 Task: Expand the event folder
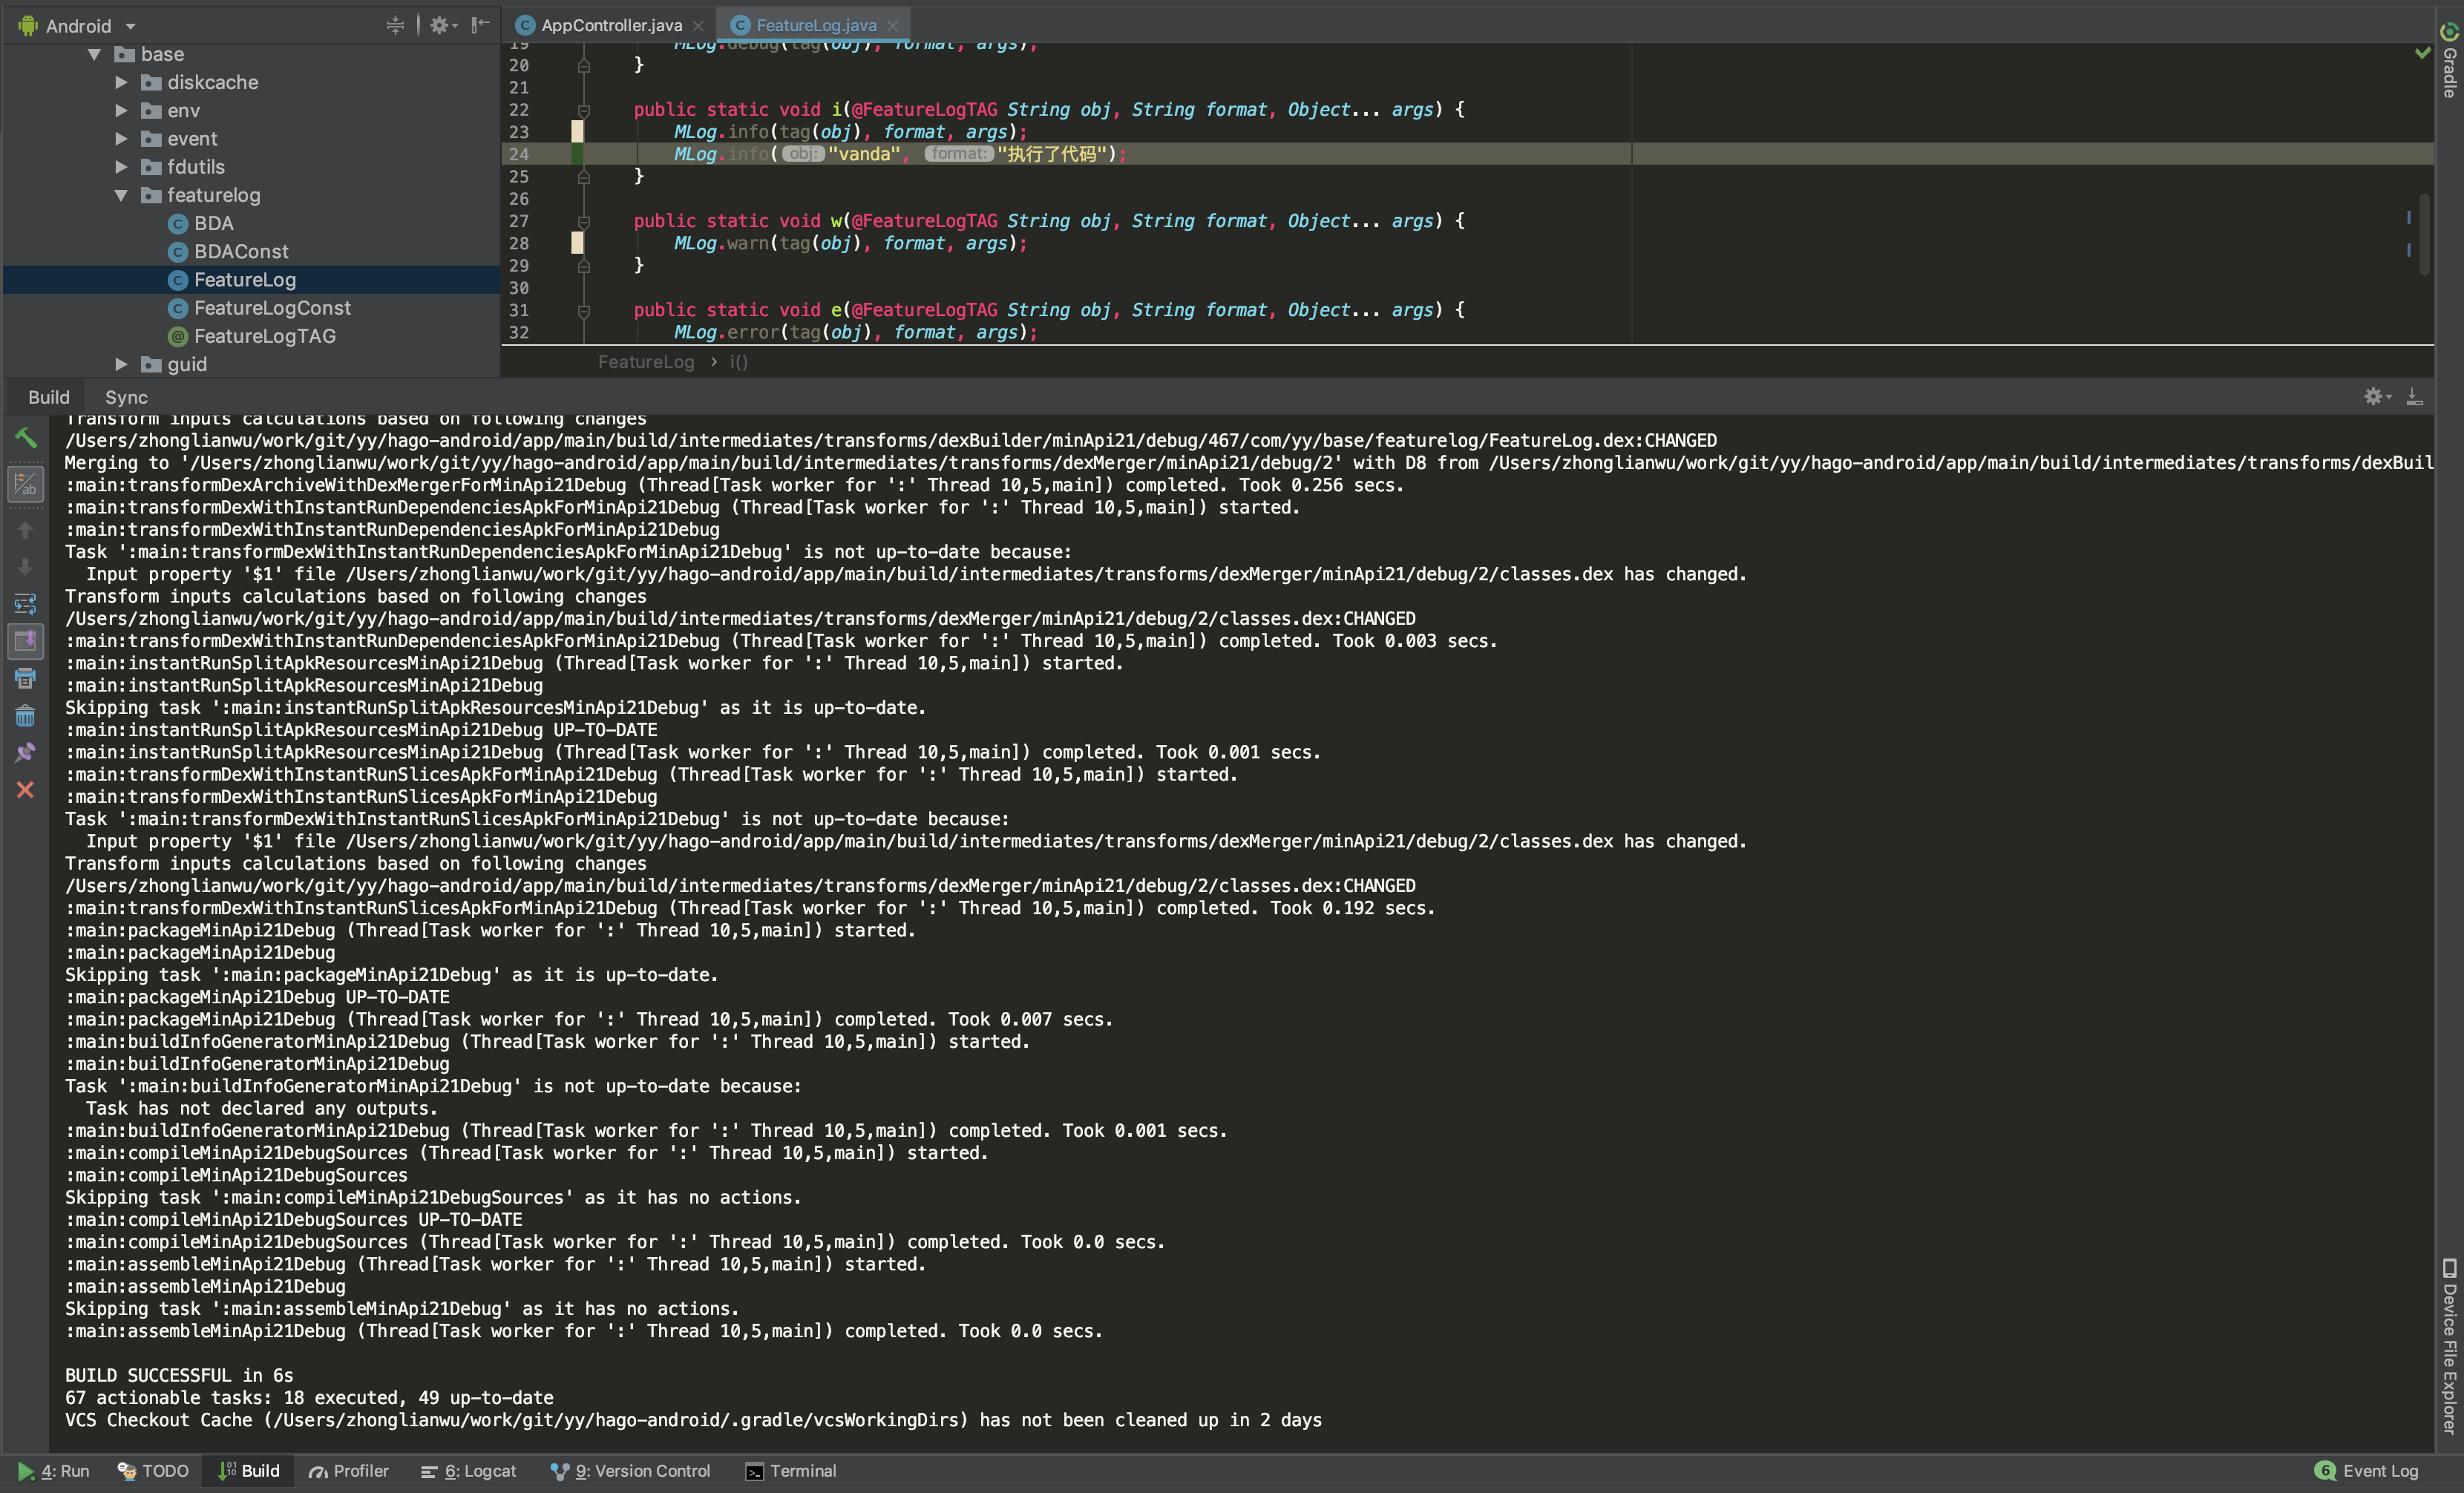(x=121, y=138)
